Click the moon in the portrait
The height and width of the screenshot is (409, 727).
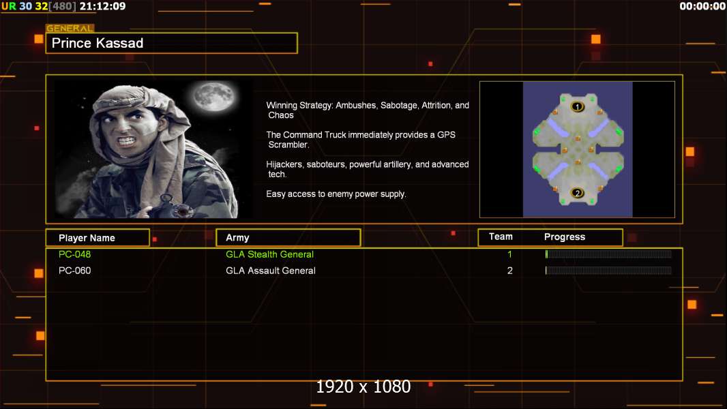[x=214, y=96]
